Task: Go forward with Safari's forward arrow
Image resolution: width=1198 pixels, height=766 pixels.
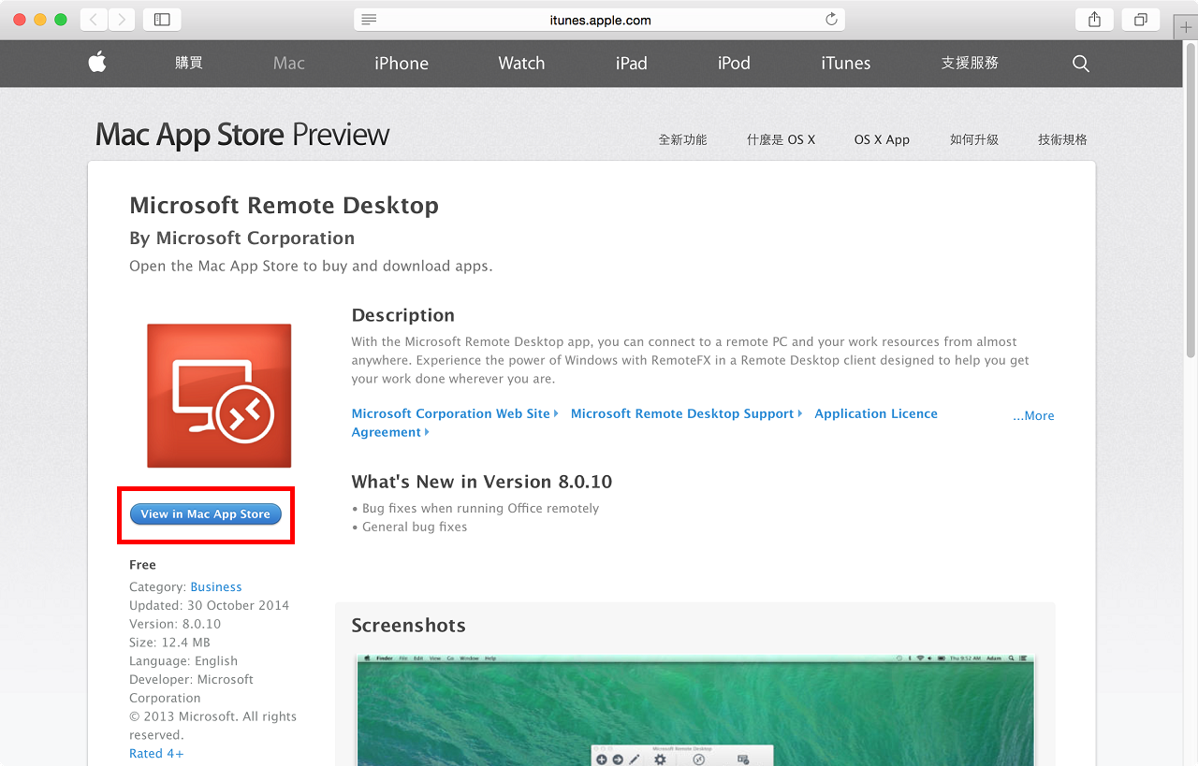Action: click(x=122, y=19)
